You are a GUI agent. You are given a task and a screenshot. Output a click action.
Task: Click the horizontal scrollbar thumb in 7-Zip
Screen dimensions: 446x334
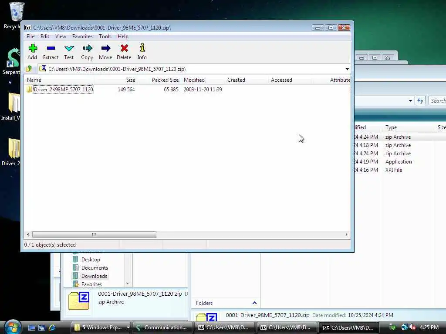[x=94, y=234]
